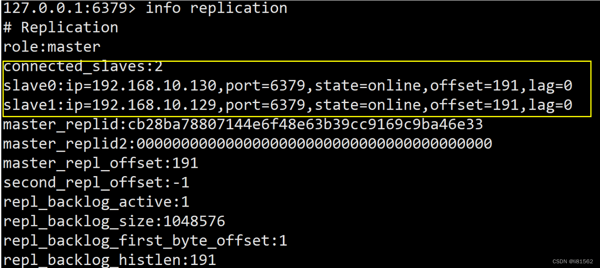
Task: Click the 'repl_backlog_active:1' line
Action: tap(96, 202)
